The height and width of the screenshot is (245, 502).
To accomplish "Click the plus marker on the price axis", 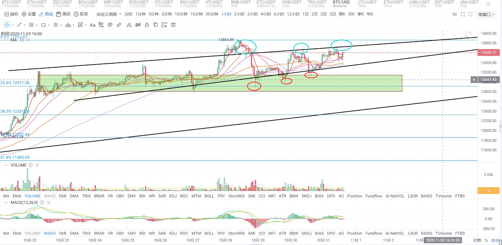I will (474, 80).
